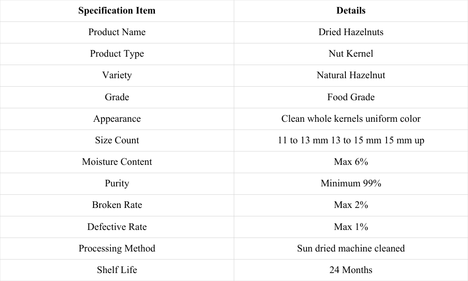This screenshot has height=281, width=468.
Task: Select the Dried Hazelnuts cell
Action: (x=351, y=32)
